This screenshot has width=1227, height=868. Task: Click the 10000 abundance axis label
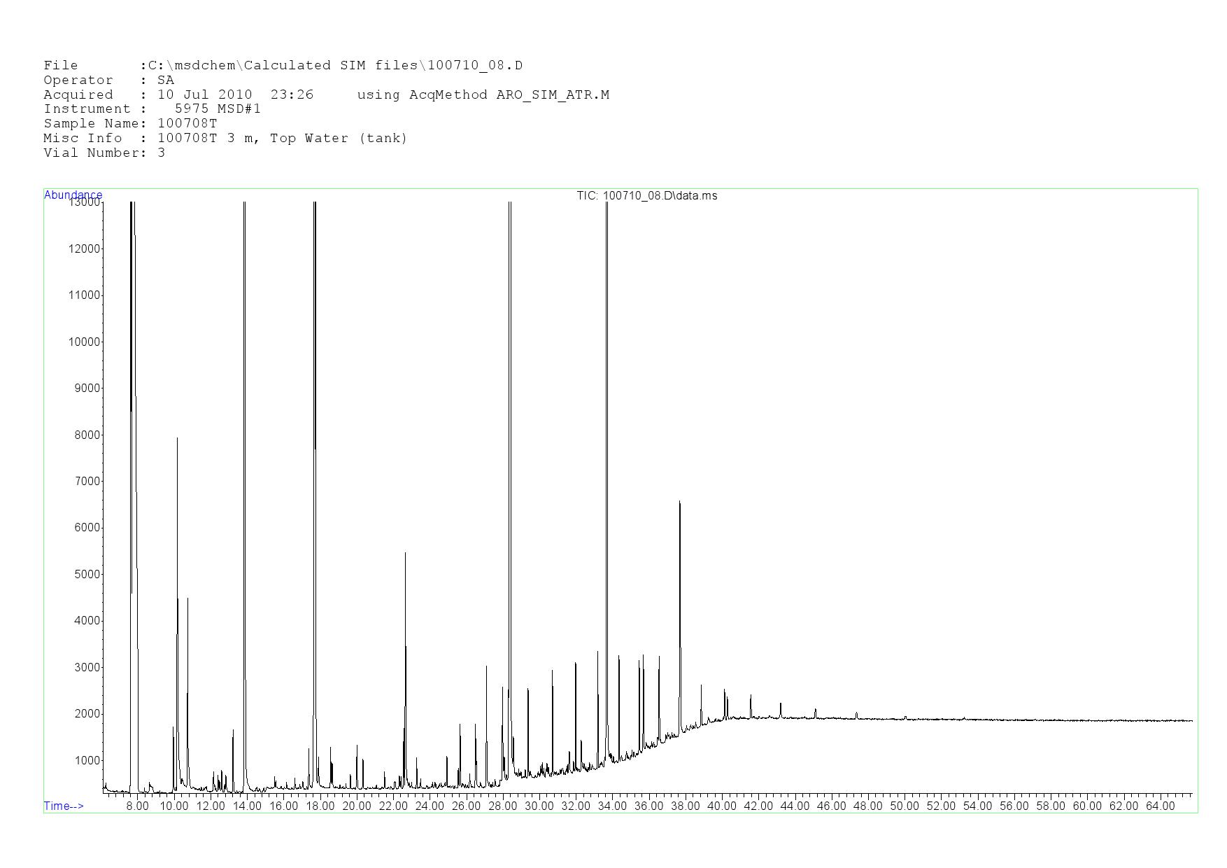pyautogui.click(x=84, y=342)
